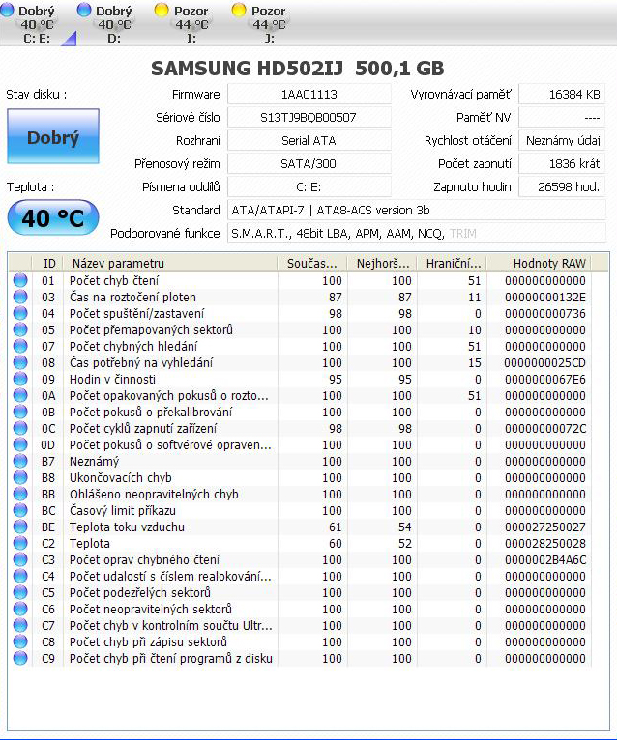
Task: Click status icon for Počet spuštění/zastavení
Action: [20, 313]
